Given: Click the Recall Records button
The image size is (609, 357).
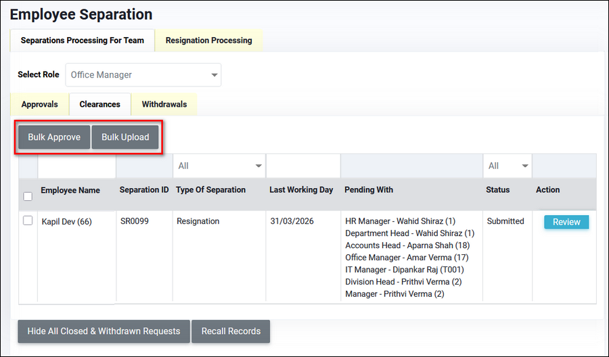Looking at the screenshot, I should (231, 331).
